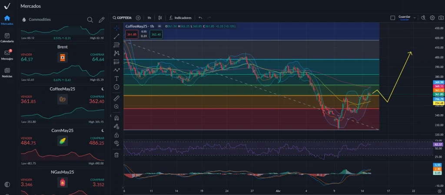
Task: Select the trend line drawing tool
Action: [116, 36]
